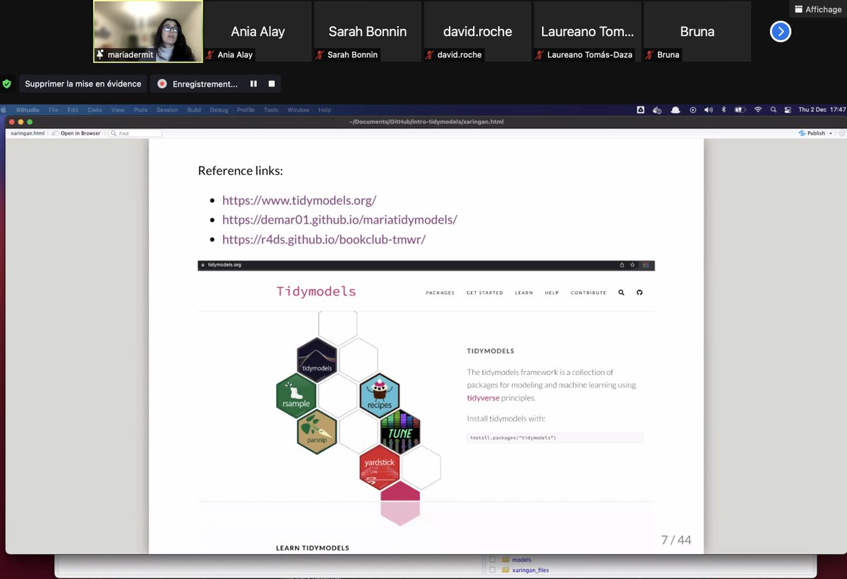Open the Plots menu
The image size is (847, 579).
[x=140, y=110]
